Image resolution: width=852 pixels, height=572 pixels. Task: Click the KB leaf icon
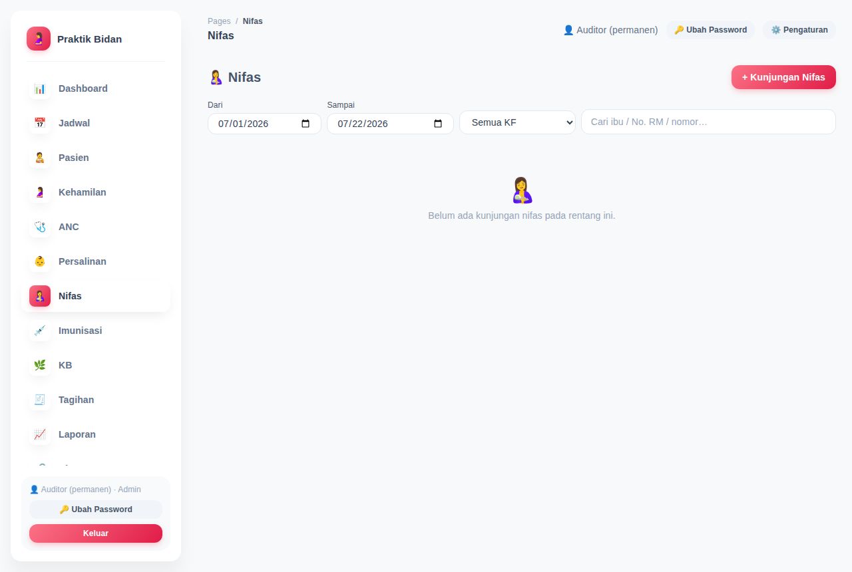point(40,365)
